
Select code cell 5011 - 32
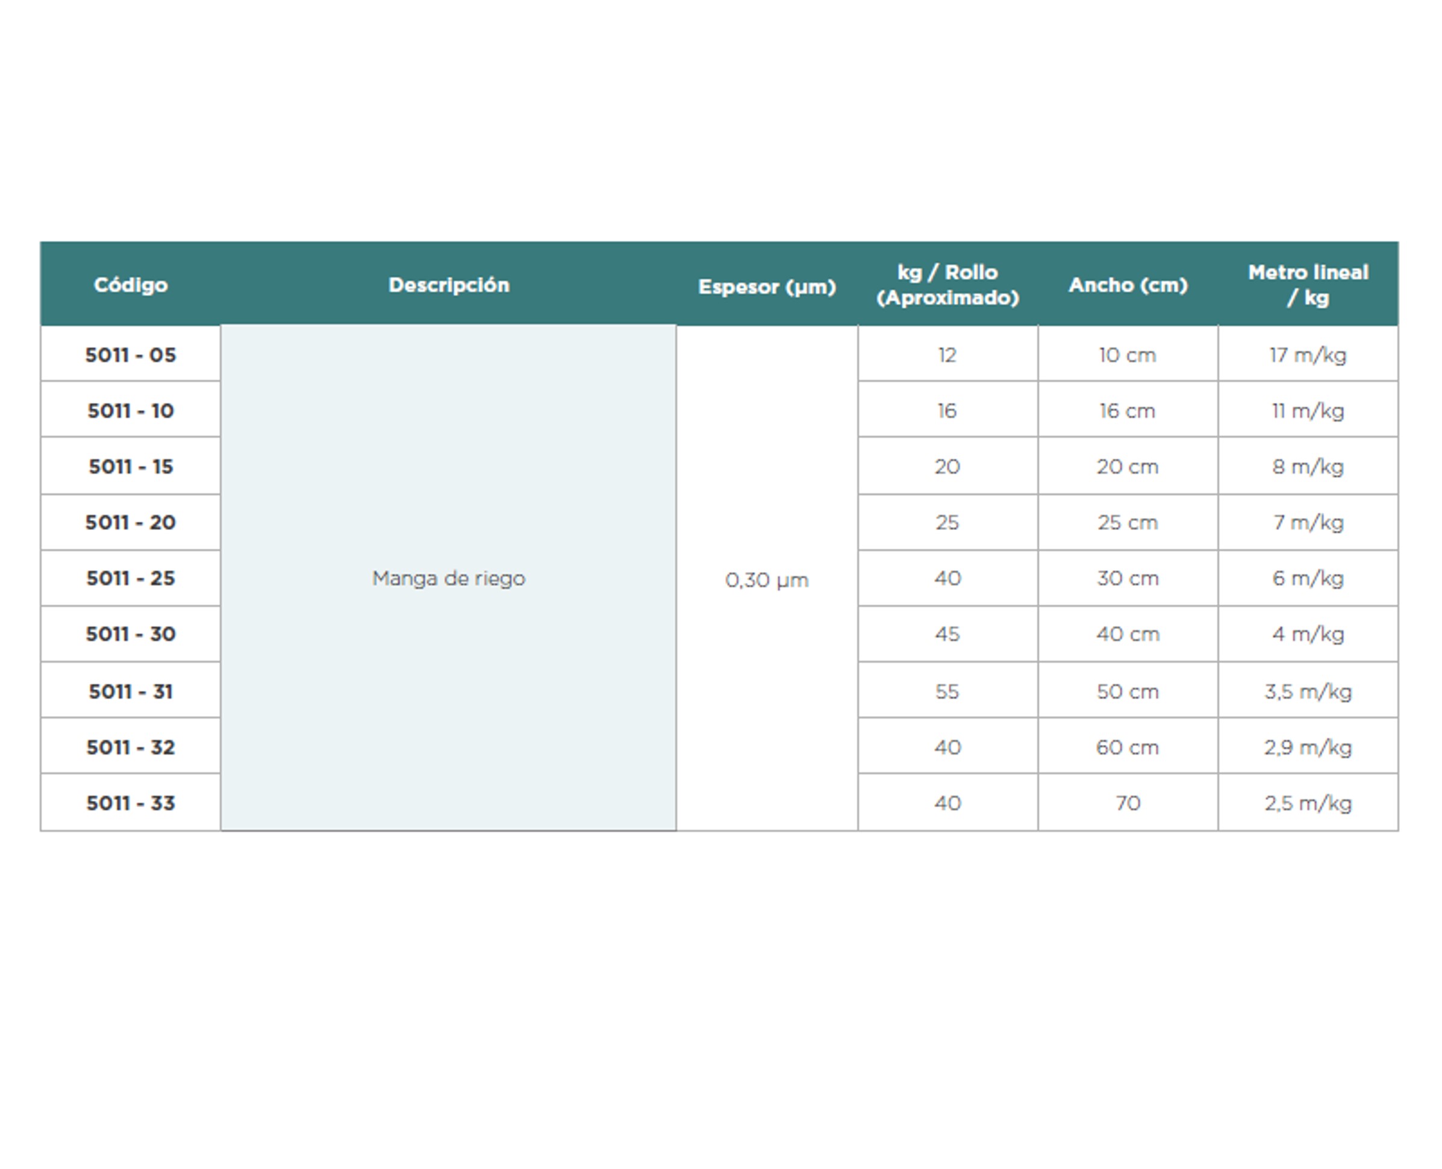point(131,747)
